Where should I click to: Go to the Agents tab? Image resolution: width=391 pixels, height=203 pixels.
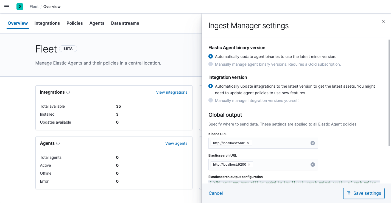(x=97, y=23)
